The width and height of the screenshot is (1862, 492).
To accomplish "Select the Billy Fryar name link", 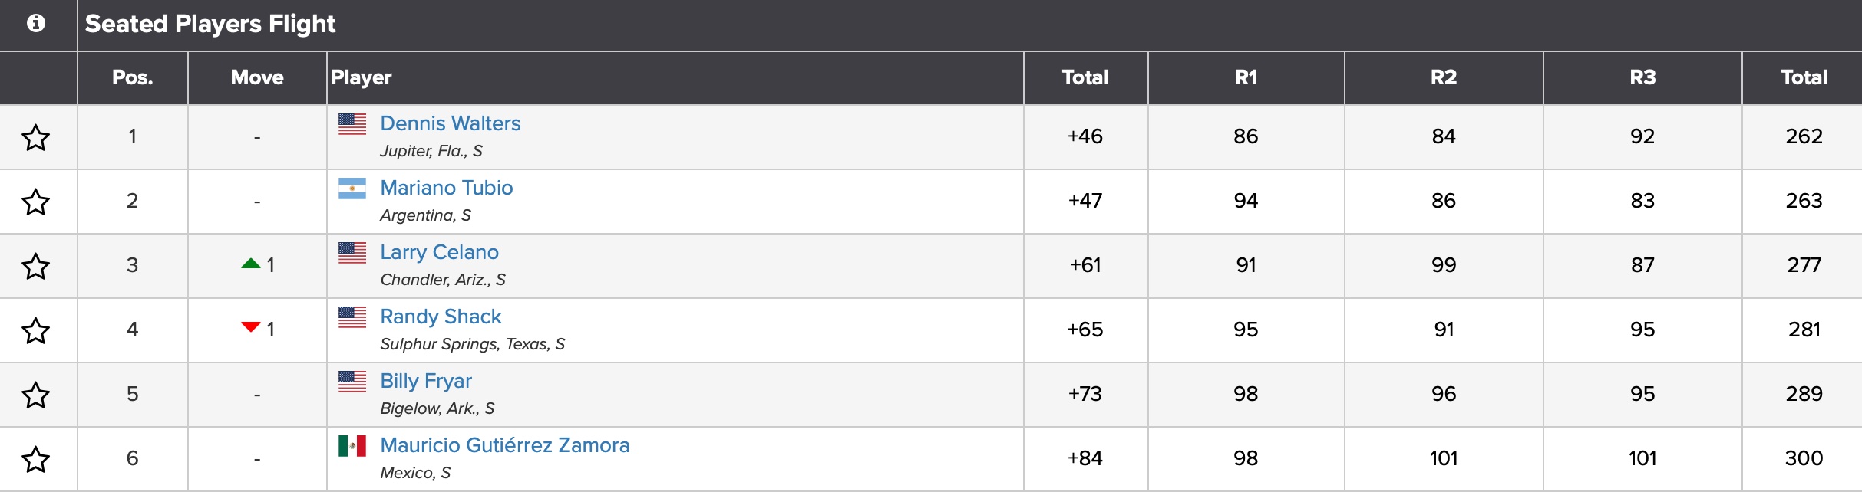I will [425, 381].
